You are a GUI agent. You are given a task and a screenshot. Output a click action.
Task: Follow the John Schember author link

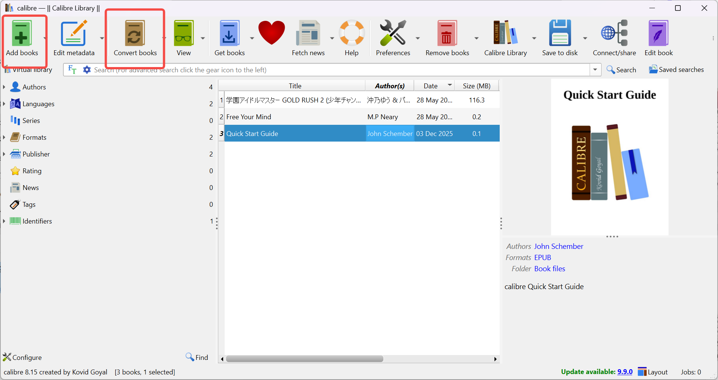point(559,246)
